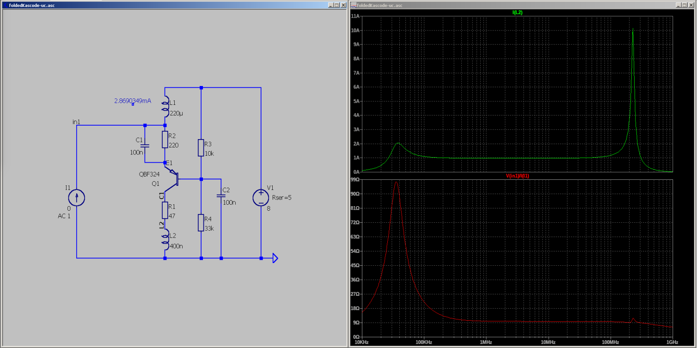Click the red impedance trace peak
The image size is (697, 348).
point(396,182)
